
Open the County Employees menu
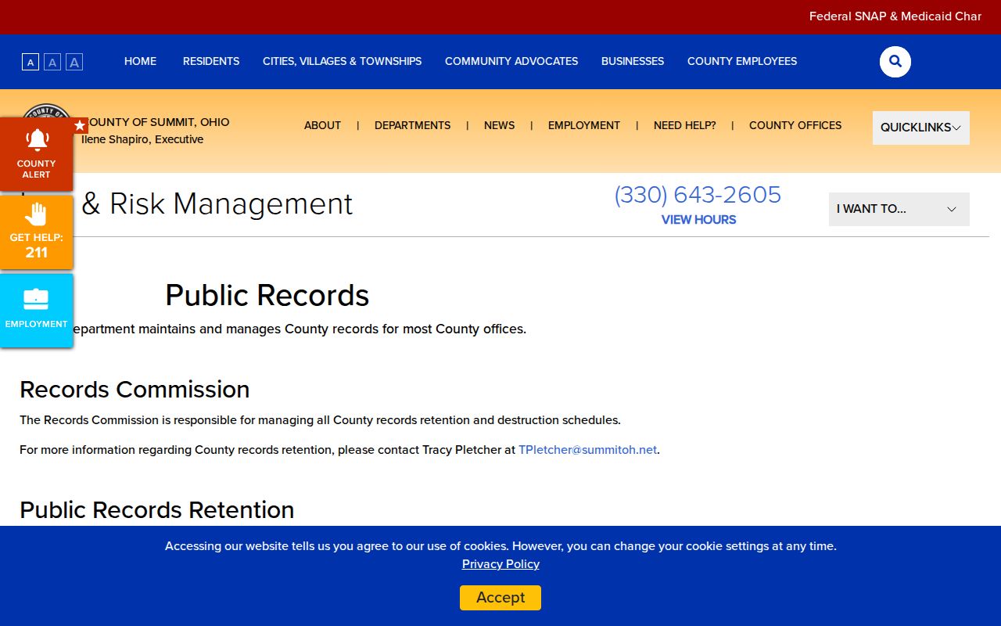pyautogui.click(x=742, y=61)
